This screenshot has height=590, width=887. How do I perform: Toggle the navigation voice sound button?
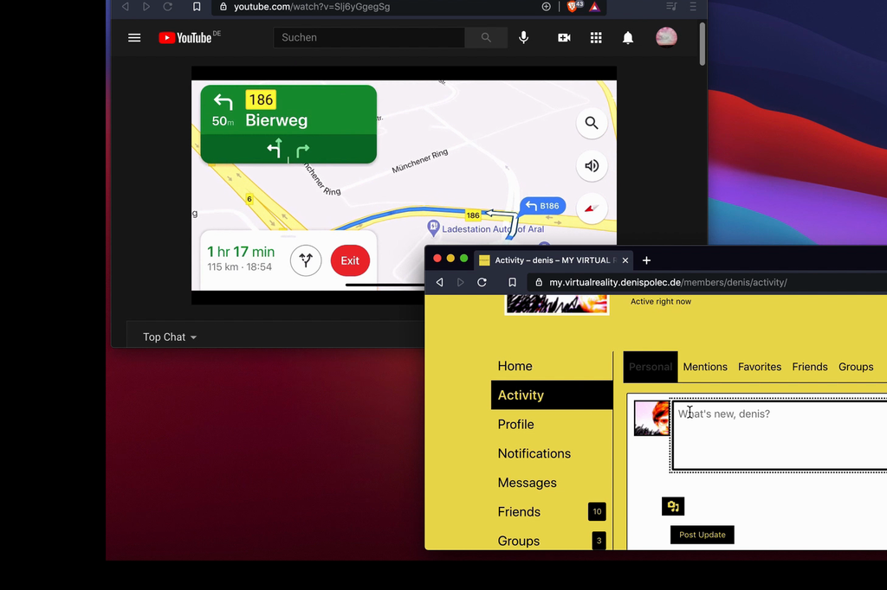(x=592, y=165)
